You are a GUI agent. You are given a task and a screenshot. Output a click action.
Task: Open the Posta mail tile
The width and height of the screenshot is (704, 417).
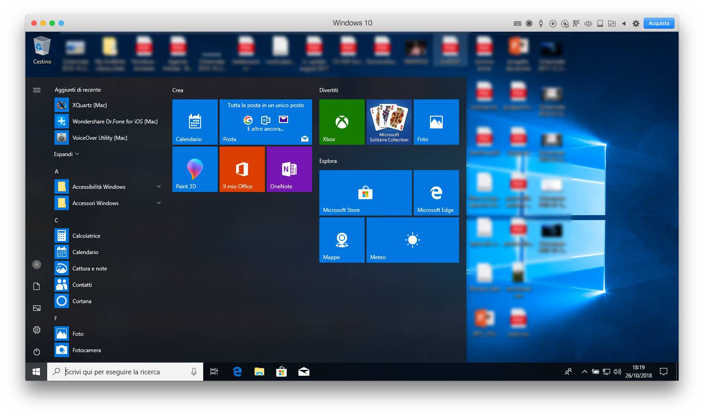click(266, 122)
